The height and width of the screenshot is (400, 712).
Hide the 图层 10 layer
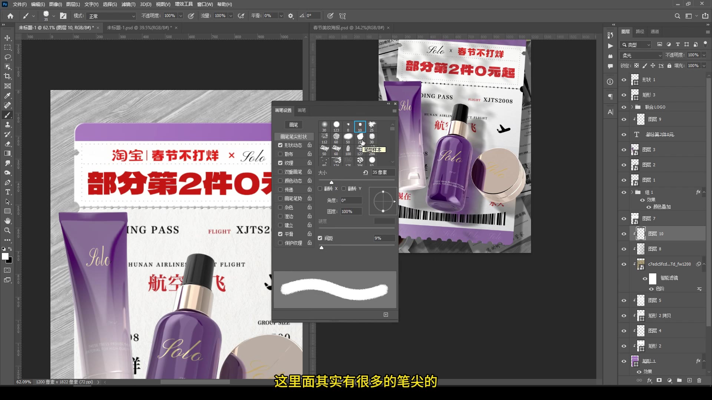pyautogui.click(x=624, y=234)
